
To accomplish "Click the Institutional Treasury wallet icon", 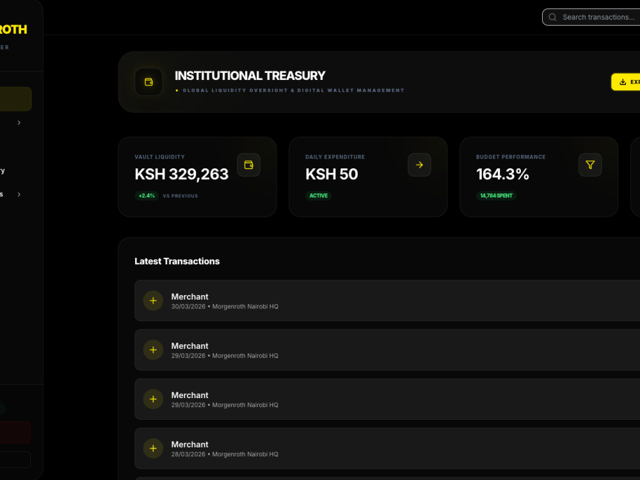I will pos(148,82).
